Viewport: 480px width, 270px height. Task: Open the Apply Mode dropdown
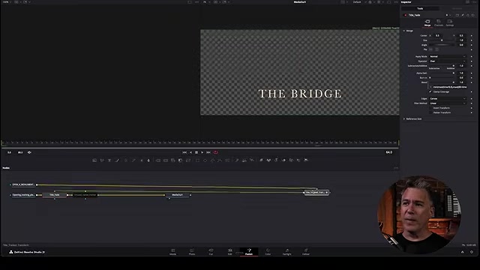coord(448,56)
